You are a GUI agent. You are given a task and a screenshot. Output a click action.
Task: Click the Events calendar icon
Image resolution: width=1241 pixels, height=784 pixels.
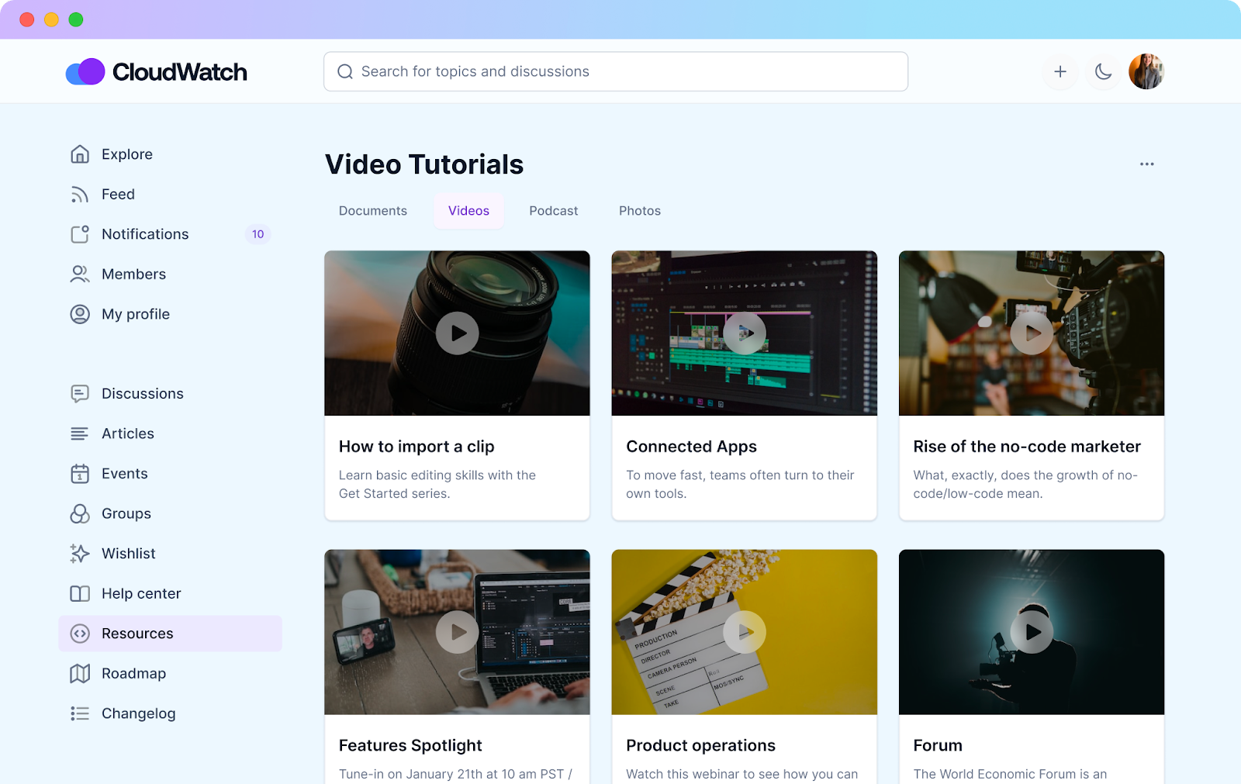coord(80,473)
